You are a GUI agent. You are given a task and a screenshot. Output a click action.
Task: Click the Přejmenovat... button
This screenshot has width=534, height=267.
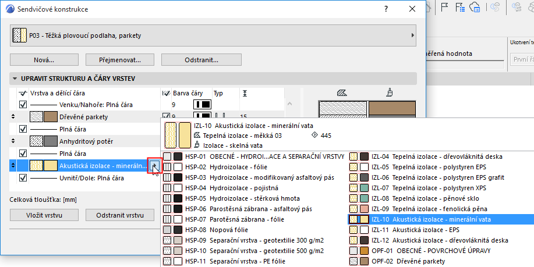point(120,60)
